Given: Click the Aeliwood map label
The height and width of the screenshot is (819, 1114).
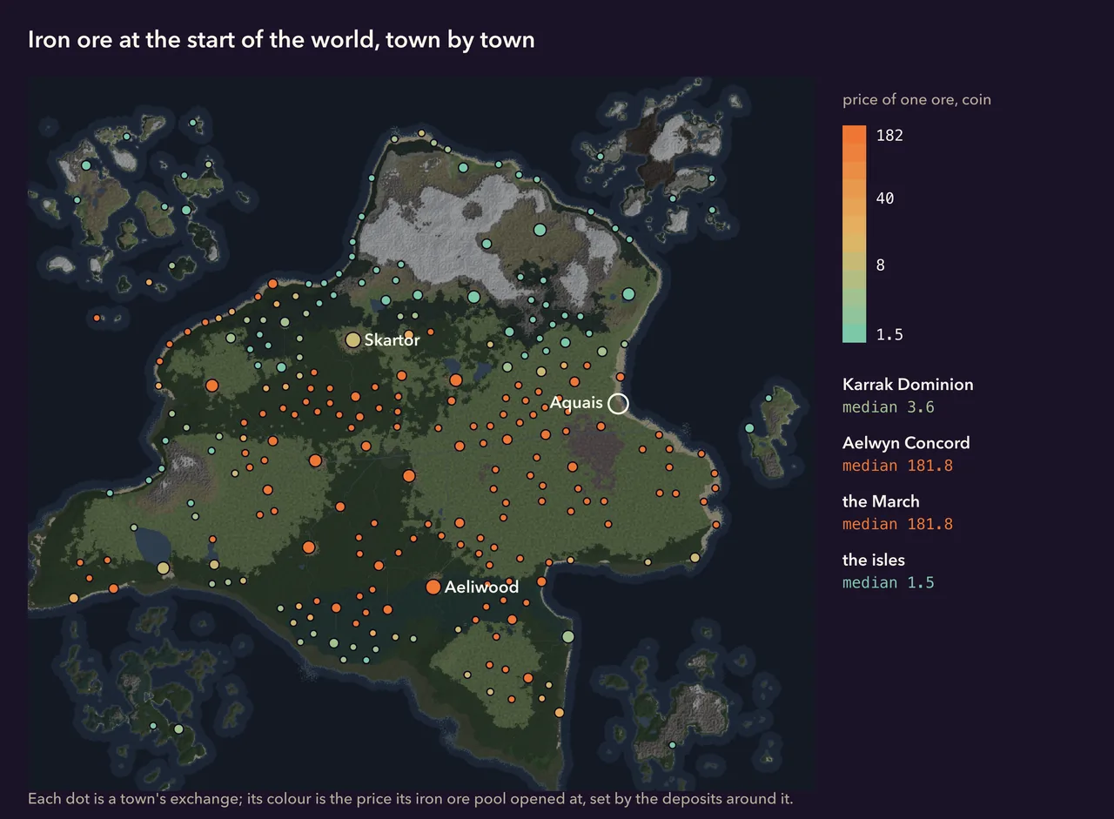Looking at the screenshot, I should (x=481, y=587).
